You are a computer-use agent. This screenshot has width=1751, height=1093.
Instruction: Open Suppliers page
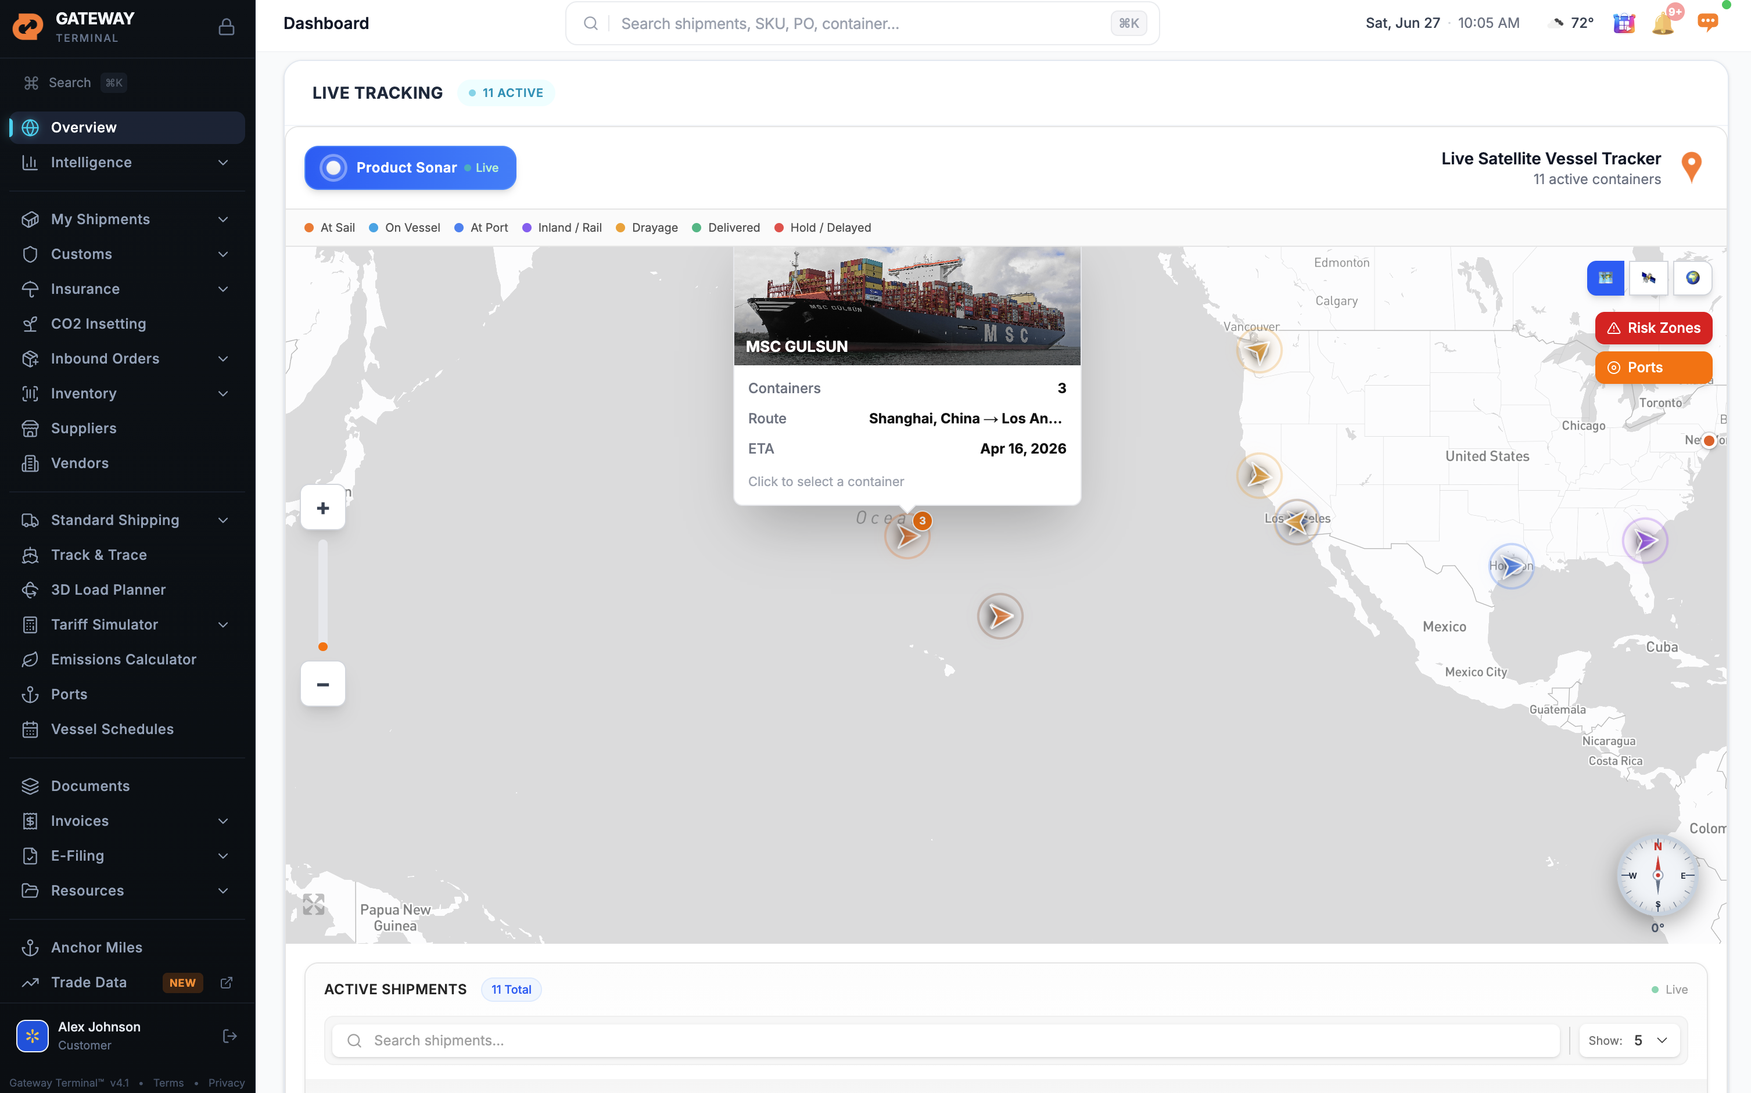point(127,428)
